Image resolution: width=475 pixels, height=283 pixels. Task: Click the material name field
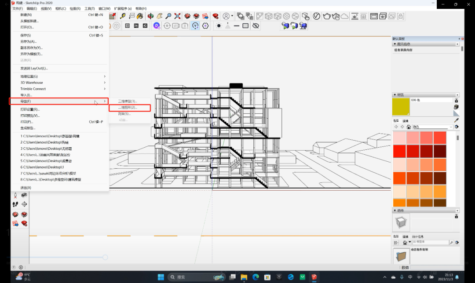[431, 100]
